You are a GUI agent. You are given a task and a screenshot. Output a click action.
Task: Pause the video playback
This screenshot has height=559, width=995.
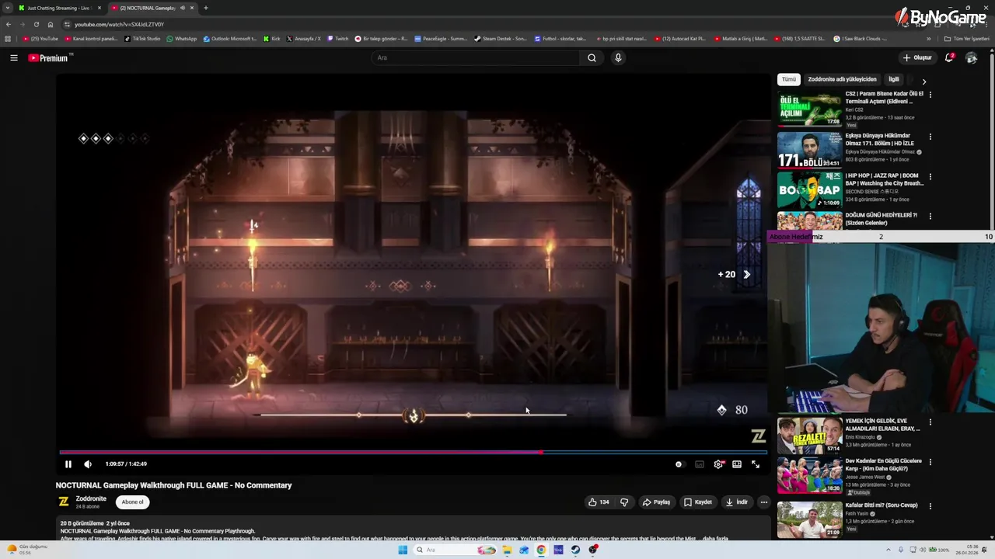[68, 464]
